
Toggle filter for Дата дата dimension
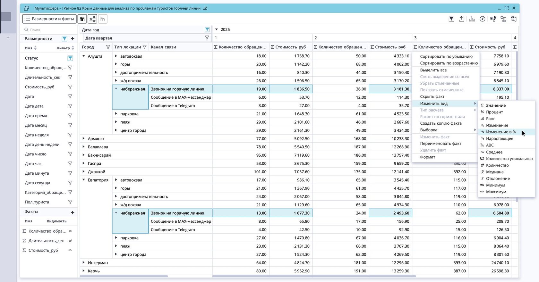point(70,106)
